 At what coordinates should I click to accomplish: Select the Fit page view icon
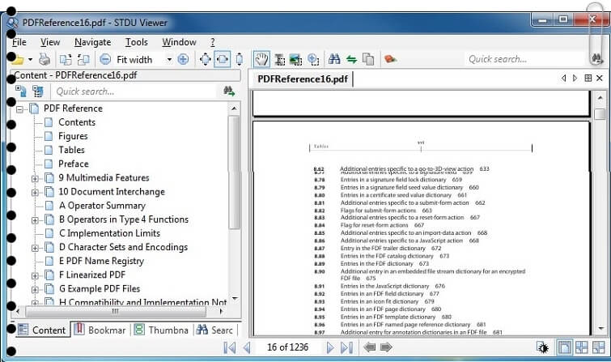click(x=205, y=59)
